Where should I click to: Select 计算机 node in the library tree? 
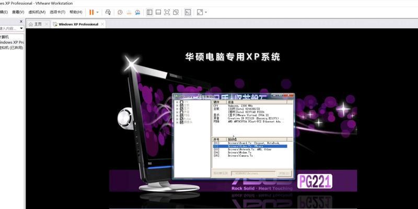4,37
